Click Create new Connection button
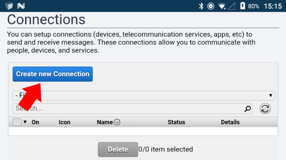The height and width of the screenshot is (160, 286). point(53,74)
